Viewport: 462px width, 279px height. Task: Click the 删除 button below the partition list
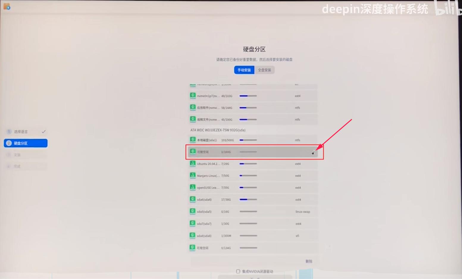coord(309,261)
